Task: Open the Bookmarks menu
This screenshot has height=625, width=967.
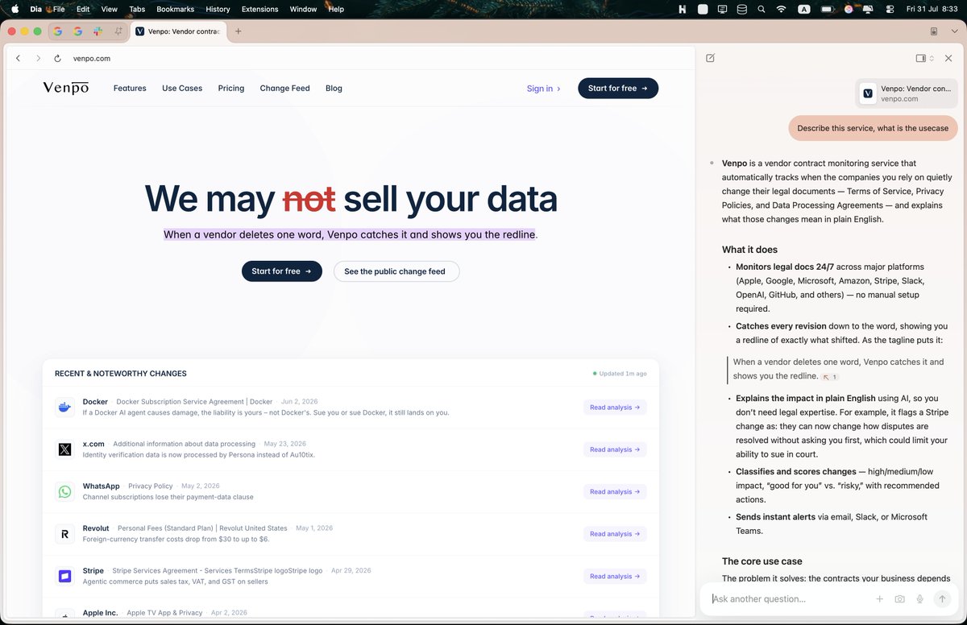Action: 176,9
